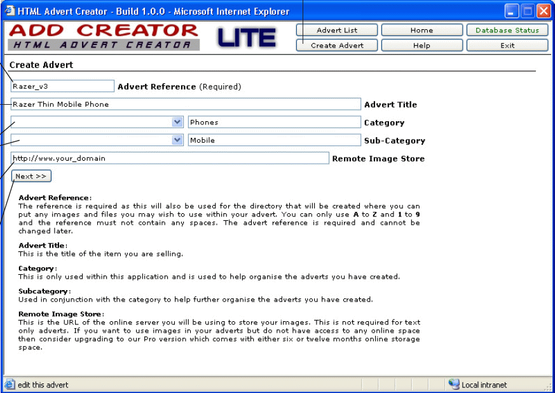This screenshot has height=393, width=555.
Task: Click the 'Create Advert' page heading
Action: (x=41, y=65)
